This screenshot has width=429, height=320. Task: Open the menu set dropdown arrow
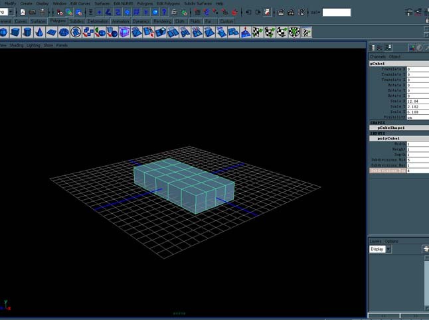pos(11,12)
